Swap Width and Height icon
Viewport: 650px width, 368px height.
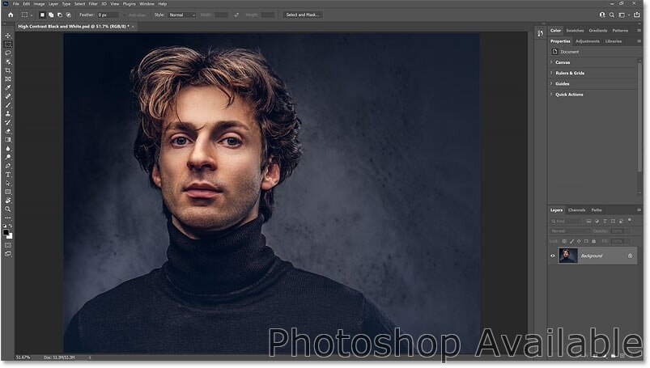(236, 15)
